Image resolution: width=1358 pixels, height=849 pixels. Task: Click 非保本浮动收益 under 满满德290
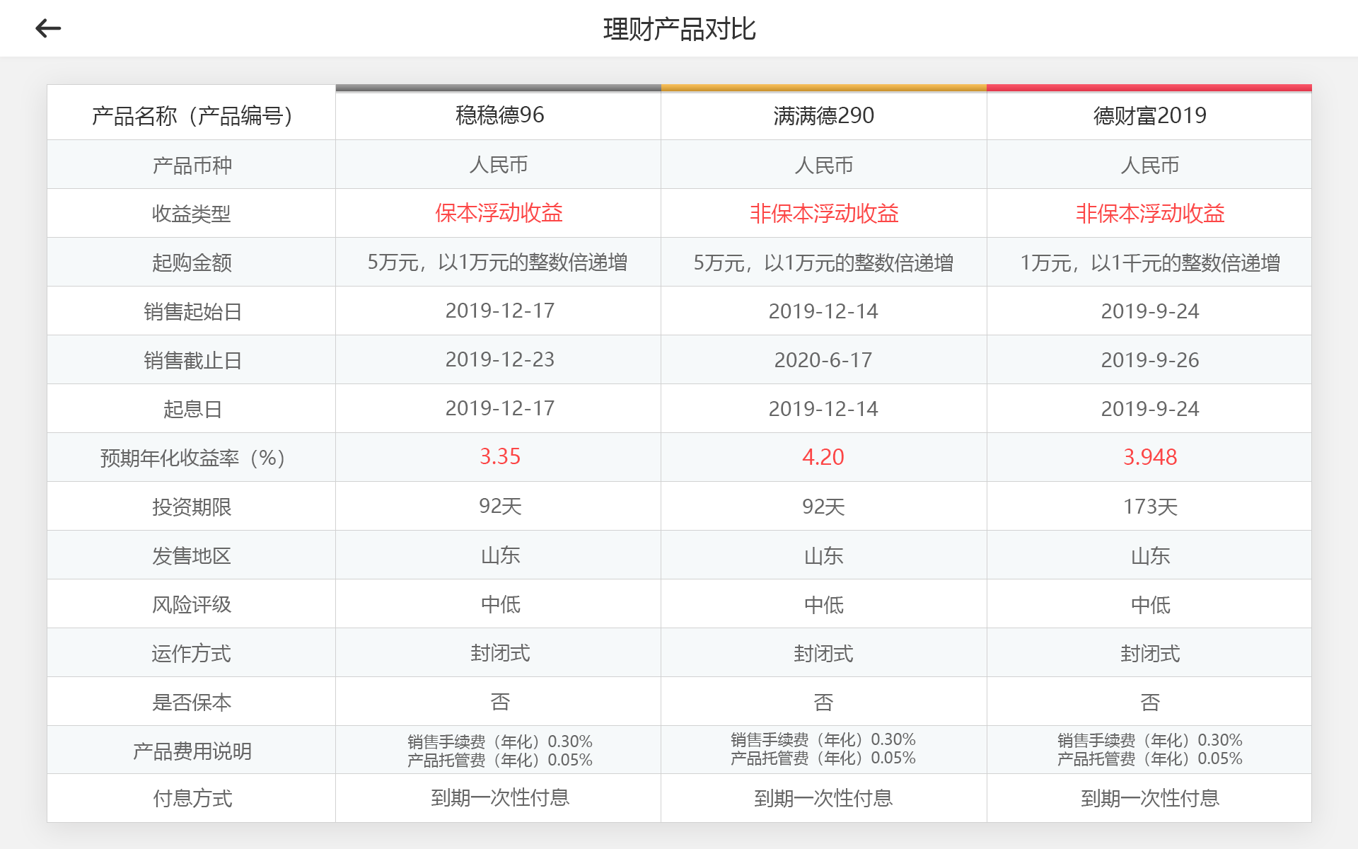pyautogui.click(x=823, y=213)
